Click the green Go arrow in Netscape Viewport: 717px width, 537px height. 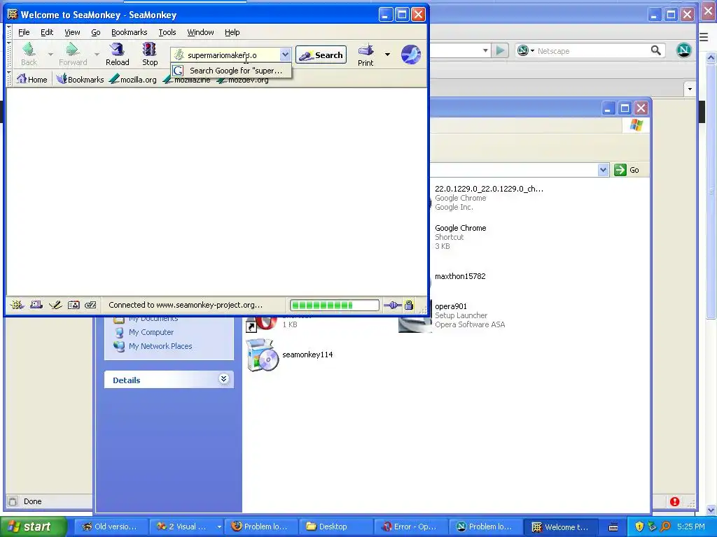(x=500, y=50)
